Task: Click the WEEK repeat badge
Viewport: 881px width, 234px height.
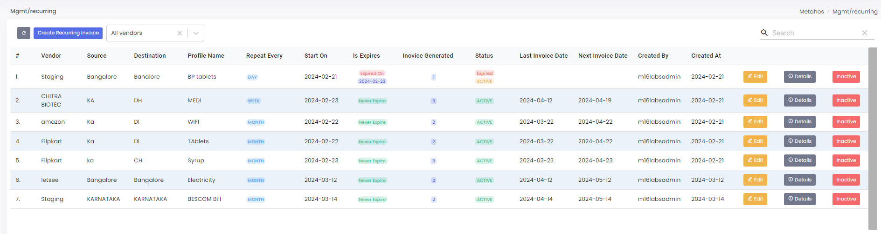Action: click(254, 101)
